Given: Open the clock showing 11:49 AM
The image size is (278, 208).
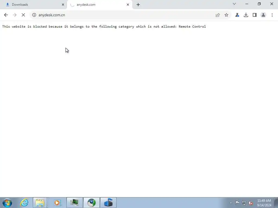Looking at the screenshot, I should (264, 203).
